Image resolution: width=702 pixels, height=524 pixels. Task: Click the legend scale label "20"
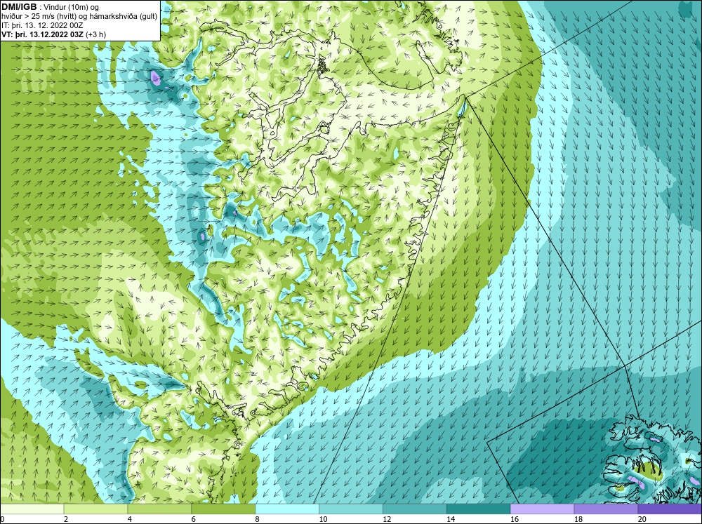(642, 519)
